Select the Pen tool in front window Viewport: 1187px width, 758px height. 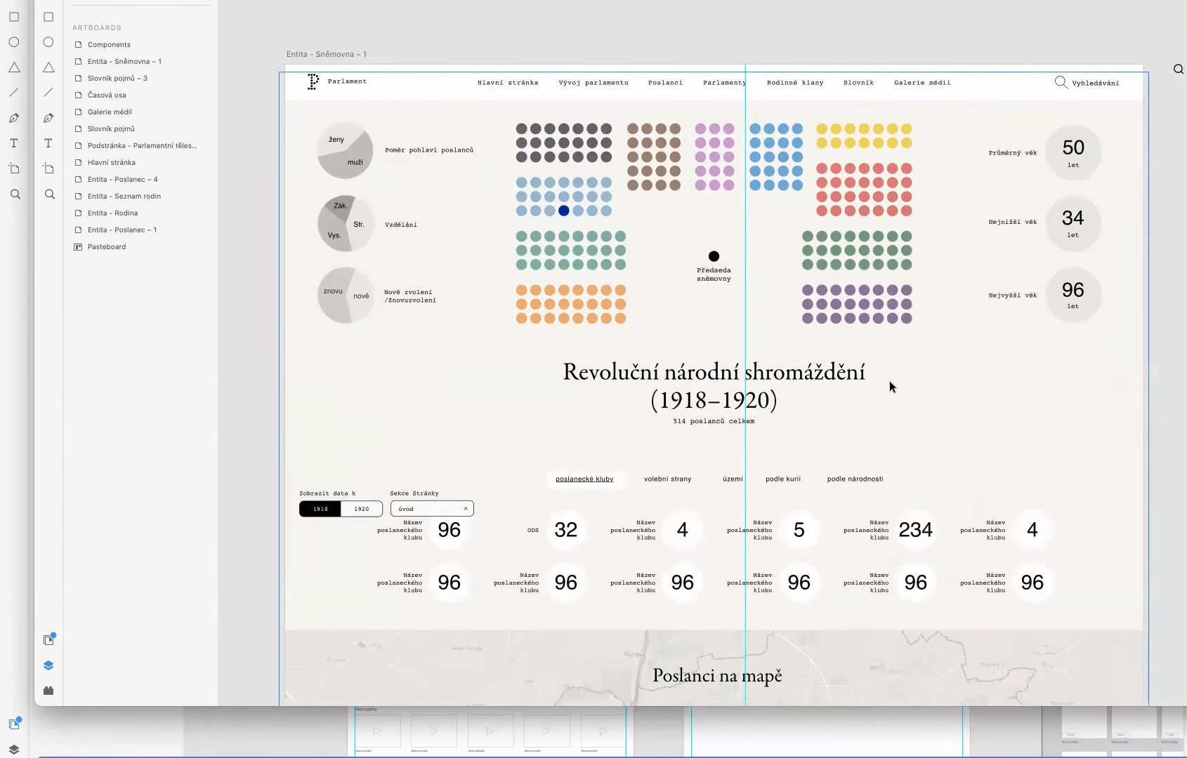tap(48, 118)
